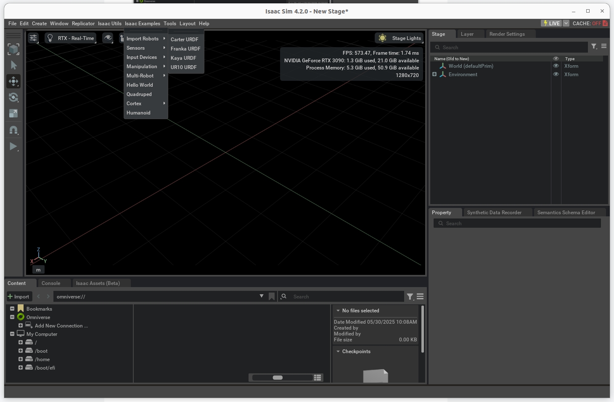Open Stage Lights sun icon menu
The height and width of the screenshot is (402, 614).
coord(382,38)
